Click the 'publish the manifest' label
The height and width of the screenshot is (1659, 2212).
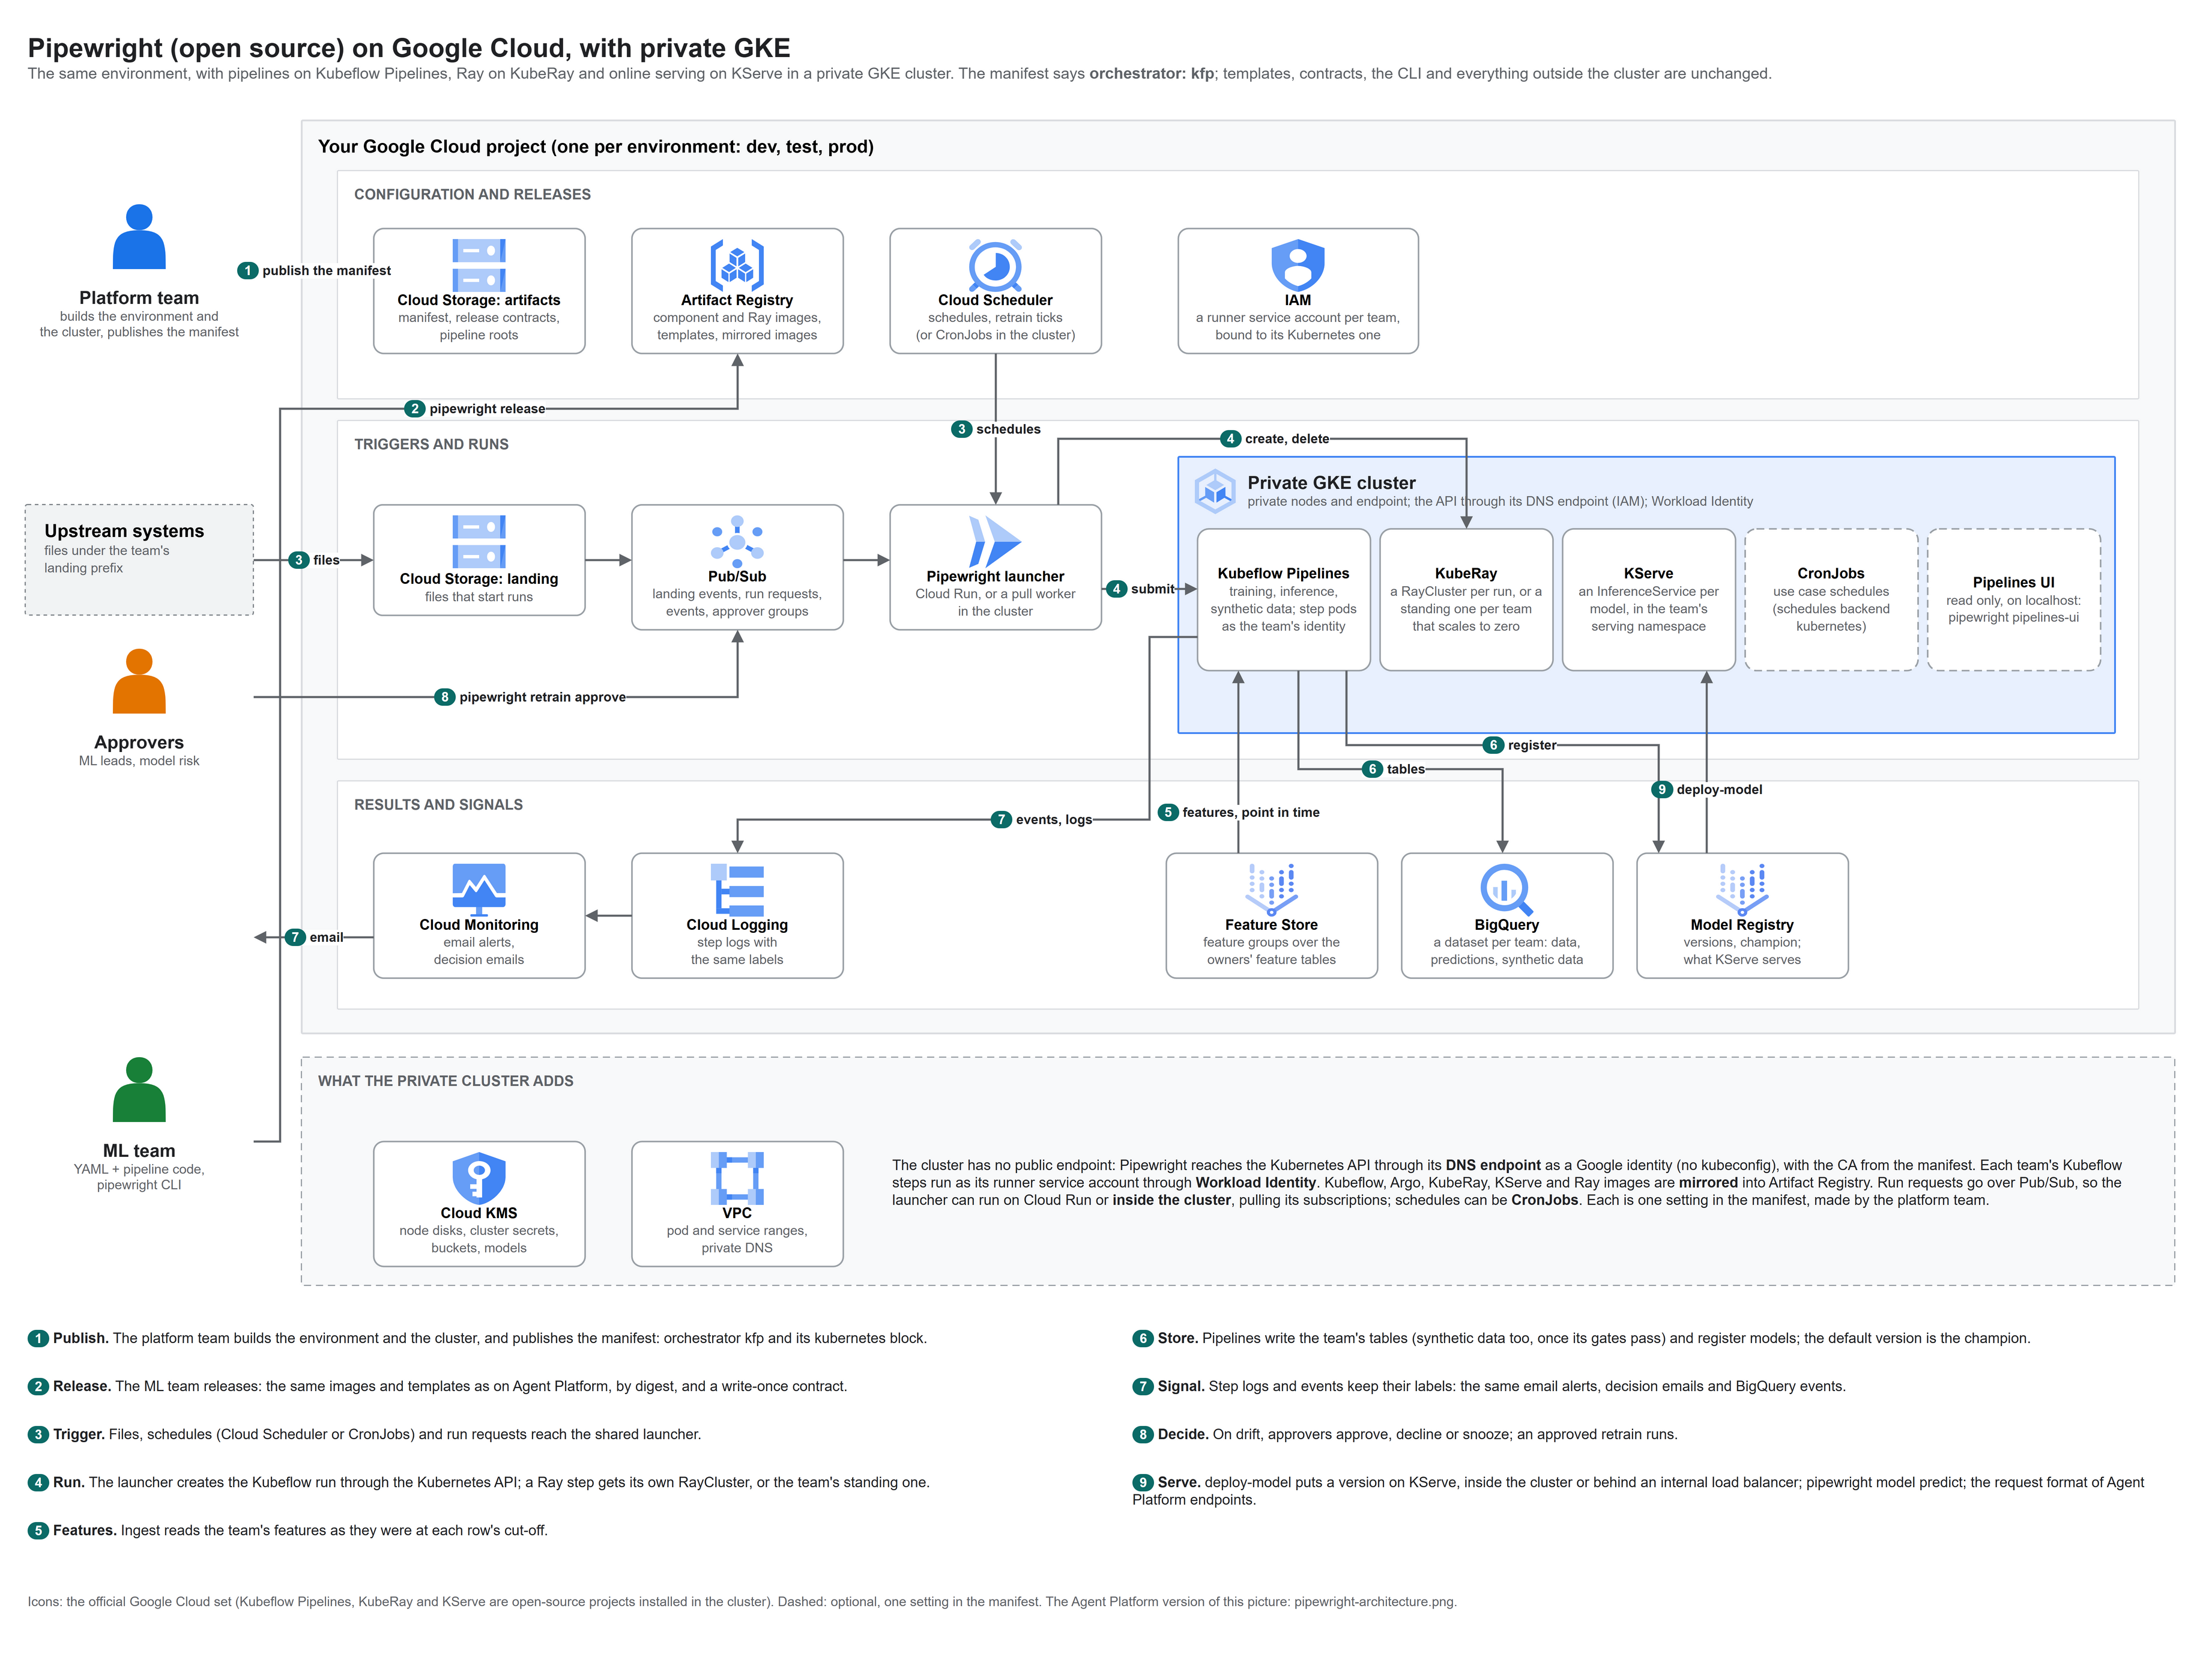[314, 270]
